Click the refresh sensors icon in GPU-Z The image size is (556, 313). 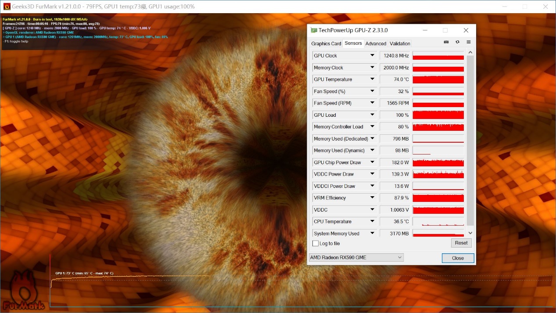[457, 42]
